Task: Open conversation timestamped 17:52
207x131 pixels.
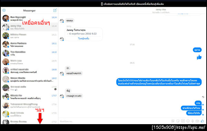Action: [x=29, y=121]
